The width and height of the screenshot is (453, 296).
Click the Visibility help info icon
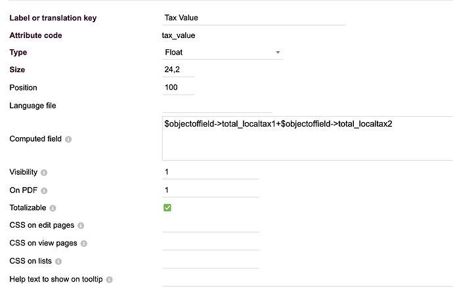(45, 173)
